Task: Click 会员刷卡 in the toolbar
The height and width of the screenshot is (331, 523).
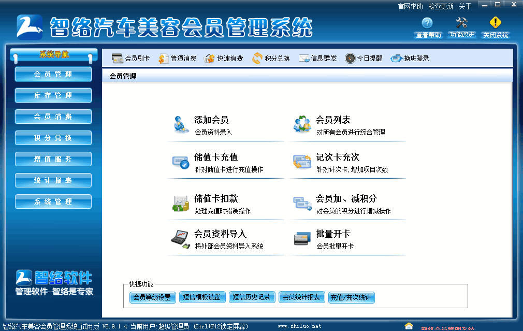Action: tap(131, 59)
